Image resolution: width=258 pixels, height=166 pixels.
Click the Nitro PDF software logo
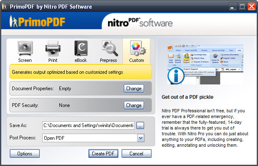click(140, 23)
